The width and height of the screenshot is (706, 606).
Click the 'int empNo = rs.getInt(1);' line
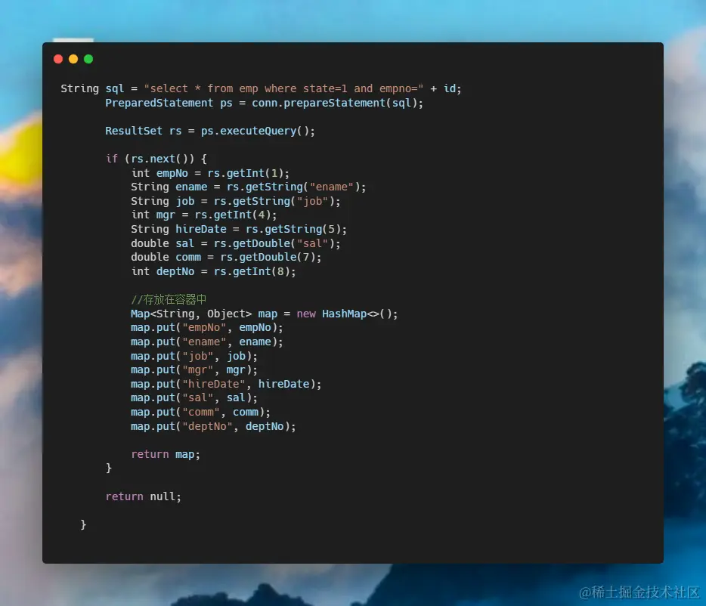coord(210,173)
